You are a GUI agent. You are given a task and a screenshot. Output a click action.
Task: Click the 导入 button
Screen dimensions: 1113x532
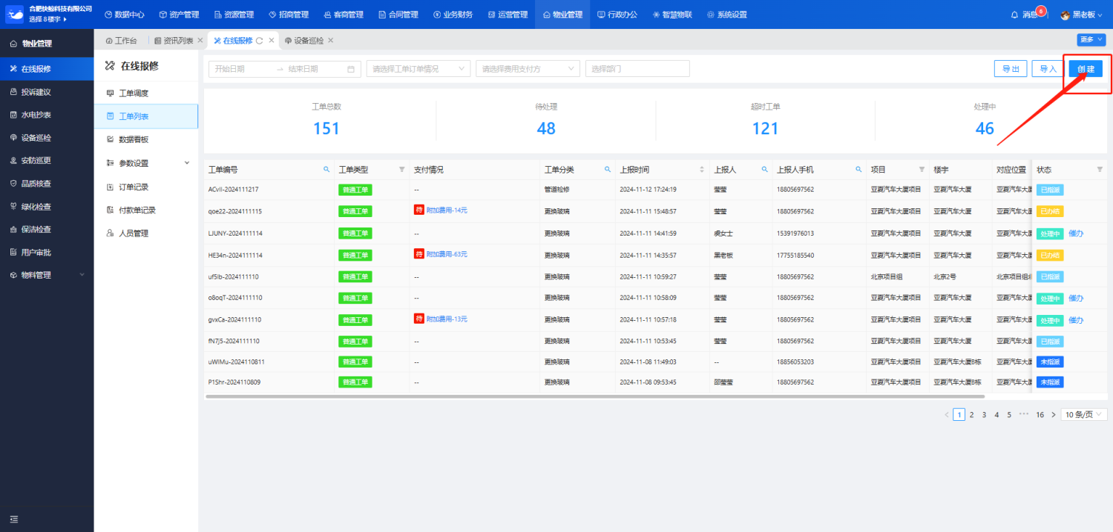pyautogui.click(x=1048, y=69)
